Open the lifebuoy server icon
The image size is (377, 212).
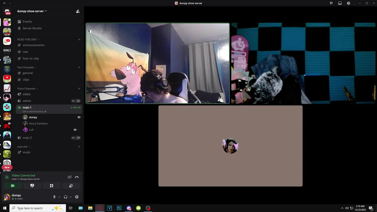(7, 107)
